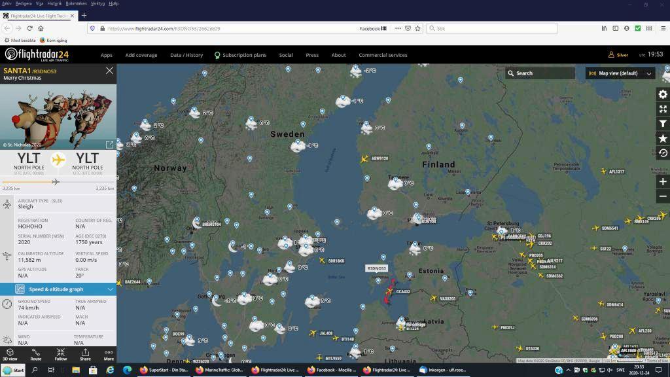Click the map Search field
The height and width of the screenshot is (377, 670).
click(540, 73)
